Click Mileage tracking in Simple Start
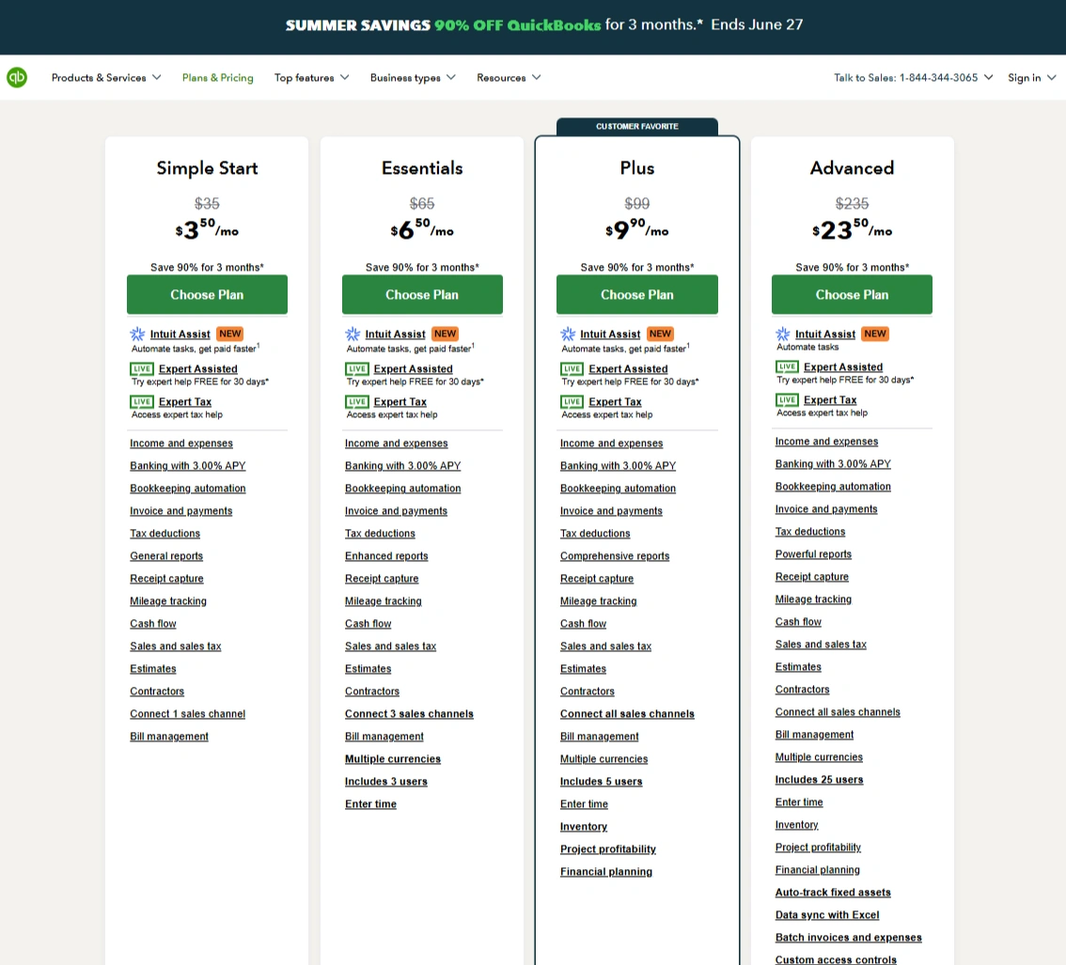Viewport: 1066px width, 965px height. (168, 601)
